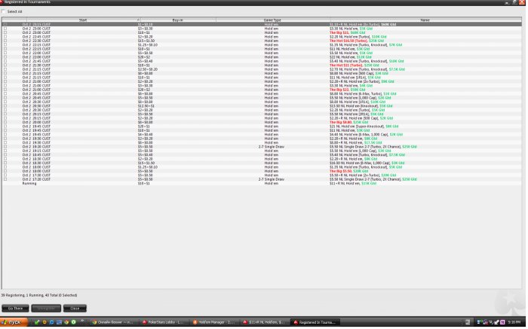Sort by the Game Type column header

273,20
